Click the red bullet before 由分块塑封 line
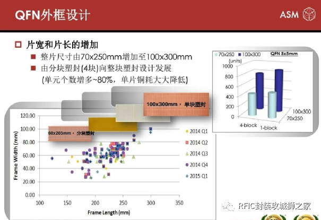 33,68
